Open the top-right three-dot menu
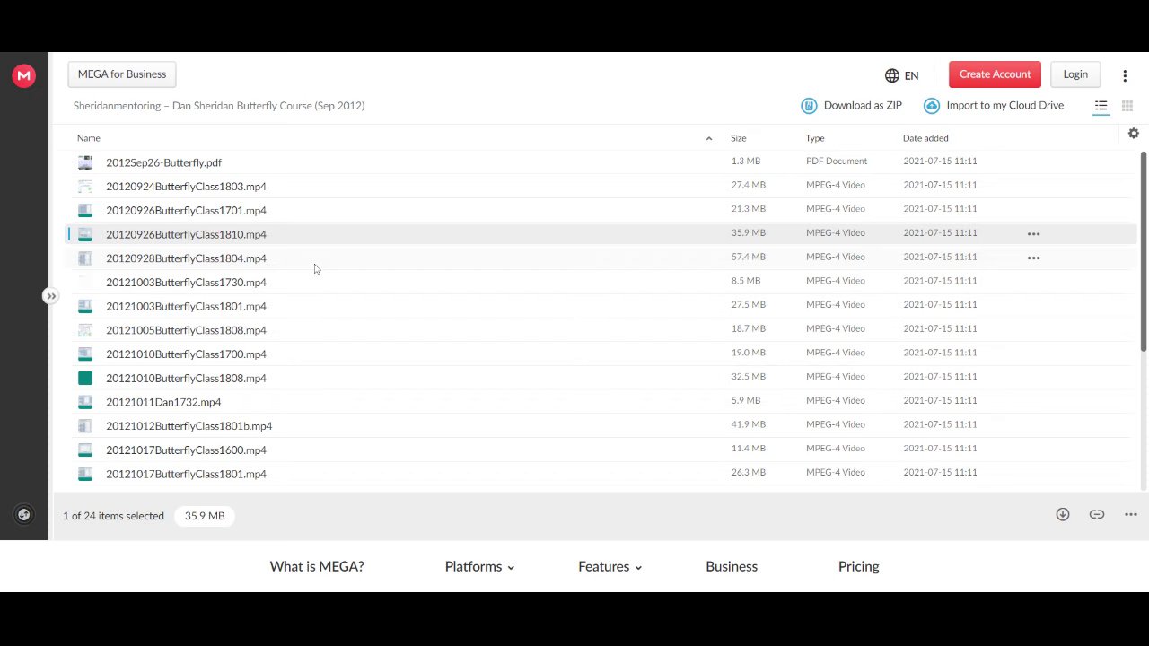This screenshot has height=646, width=1149. (x=1125, y=75)
